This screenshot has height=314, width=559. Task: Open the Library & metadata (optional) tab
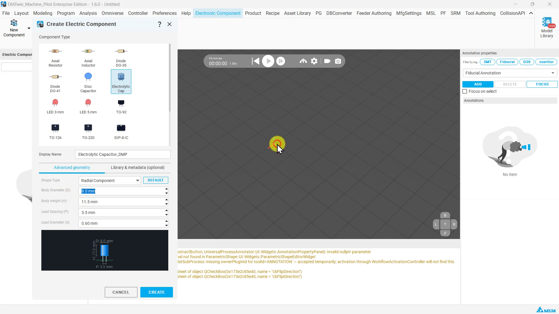138,167
